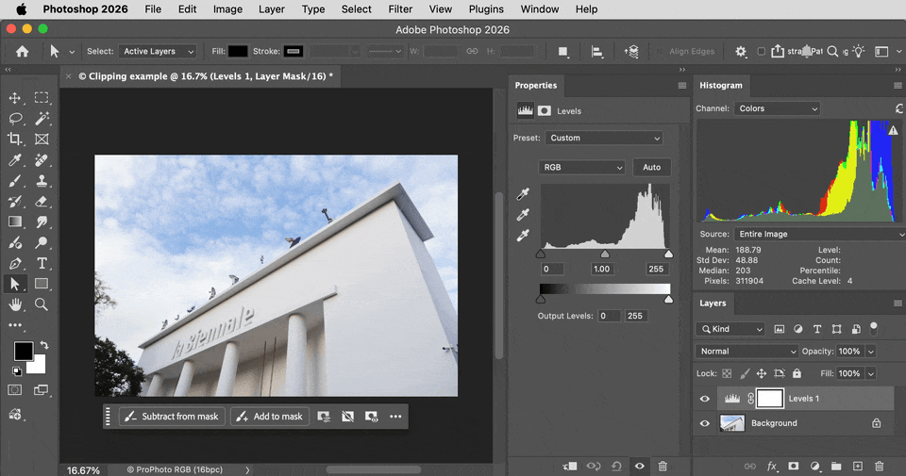Image resolution: width=906 pixels, height=476 pixels.
Task: Open the Histogram Channel Colors dropdown
Action: (777, 108)
